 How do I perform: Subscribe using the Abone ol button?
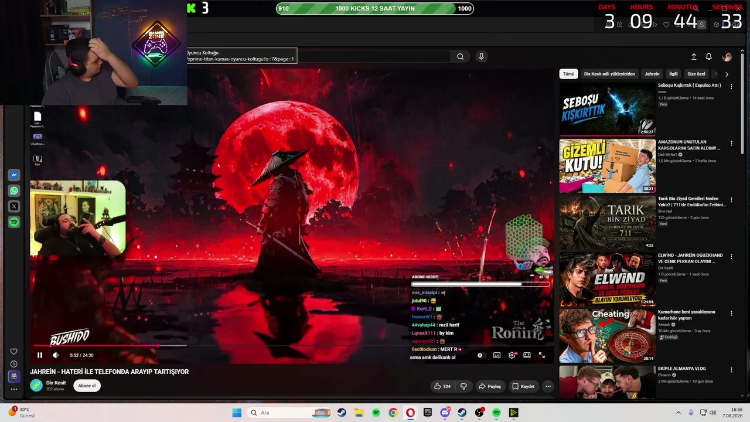point(87,386)
